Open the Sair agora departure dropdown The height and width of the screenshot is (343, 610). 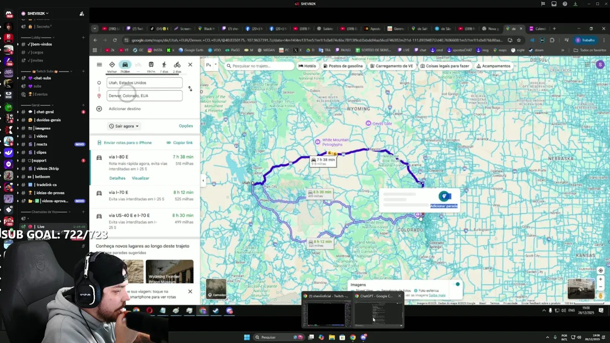point(124,126)
